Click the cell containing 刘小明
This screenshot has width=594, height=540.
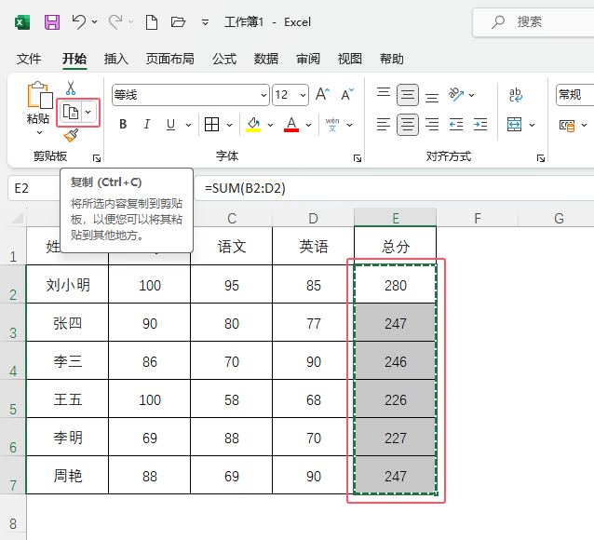pos(68,284)
